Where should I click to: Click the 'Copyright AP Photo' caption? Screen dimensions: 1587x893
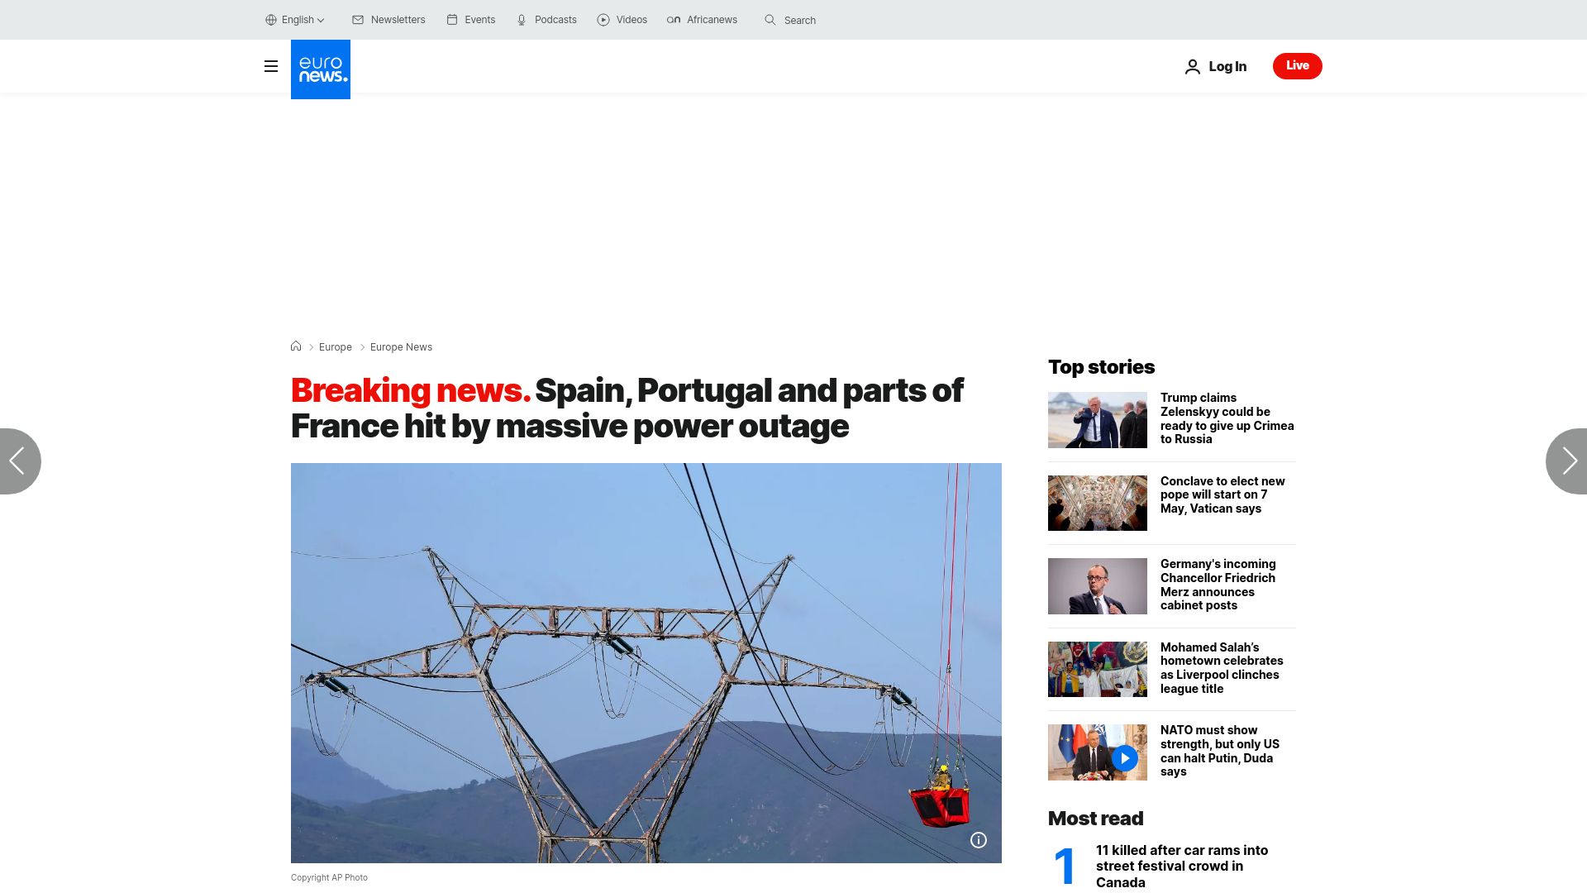(329, 877)
